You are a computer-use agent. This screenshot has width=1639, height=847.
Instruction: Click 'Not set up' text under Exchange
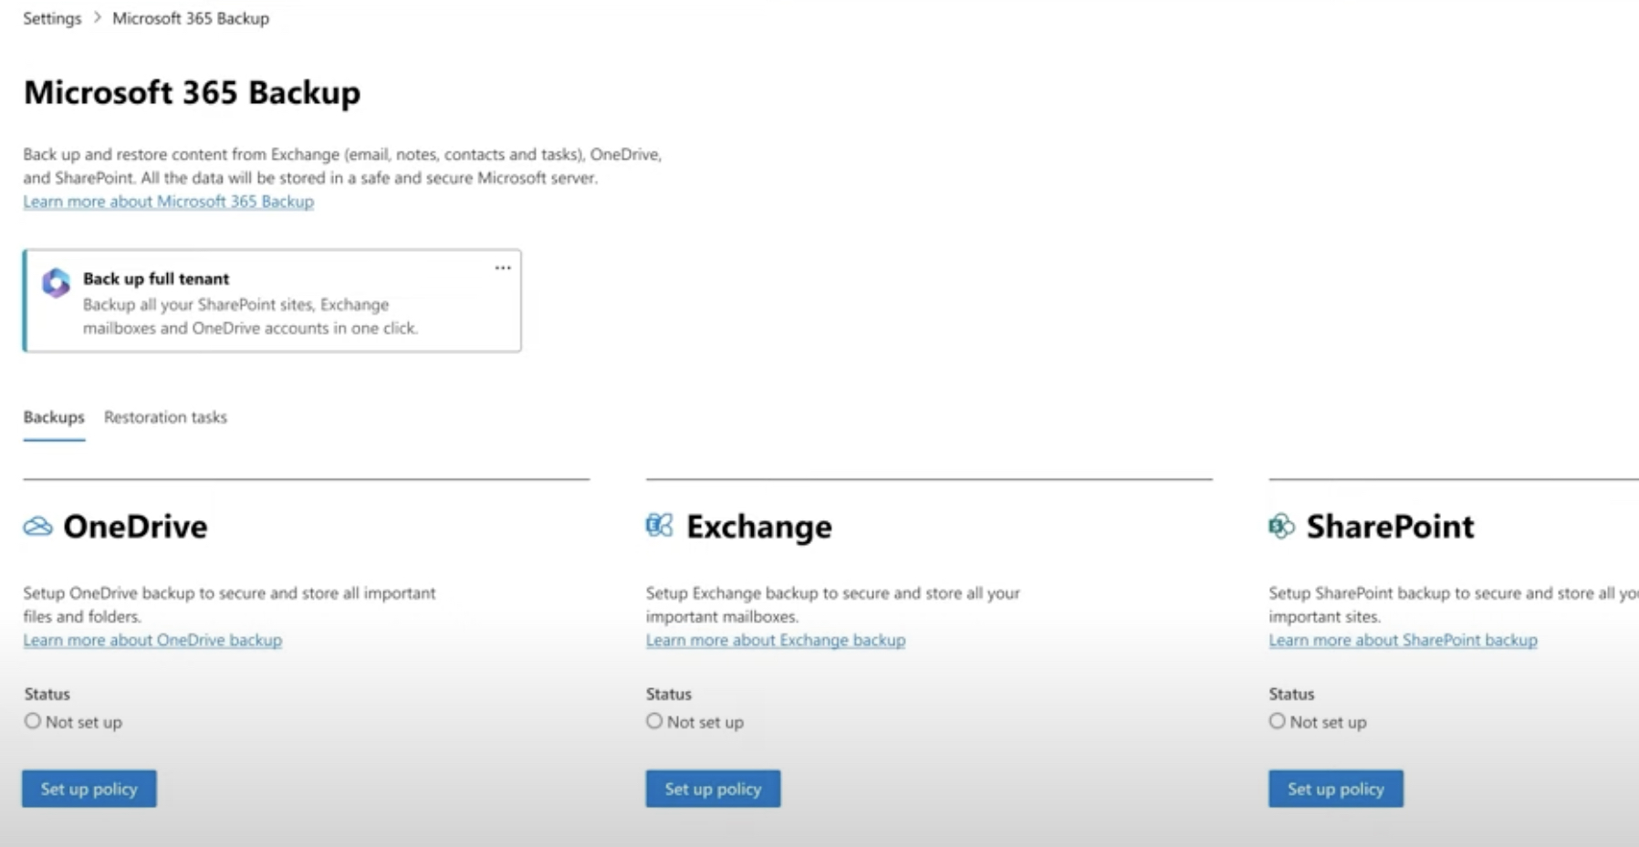point(705,722)
